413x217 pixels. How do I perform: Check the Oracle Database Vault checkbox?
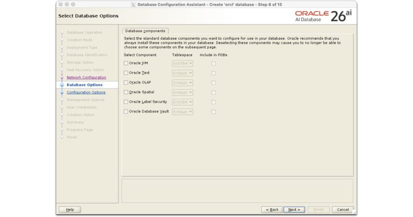126,111
